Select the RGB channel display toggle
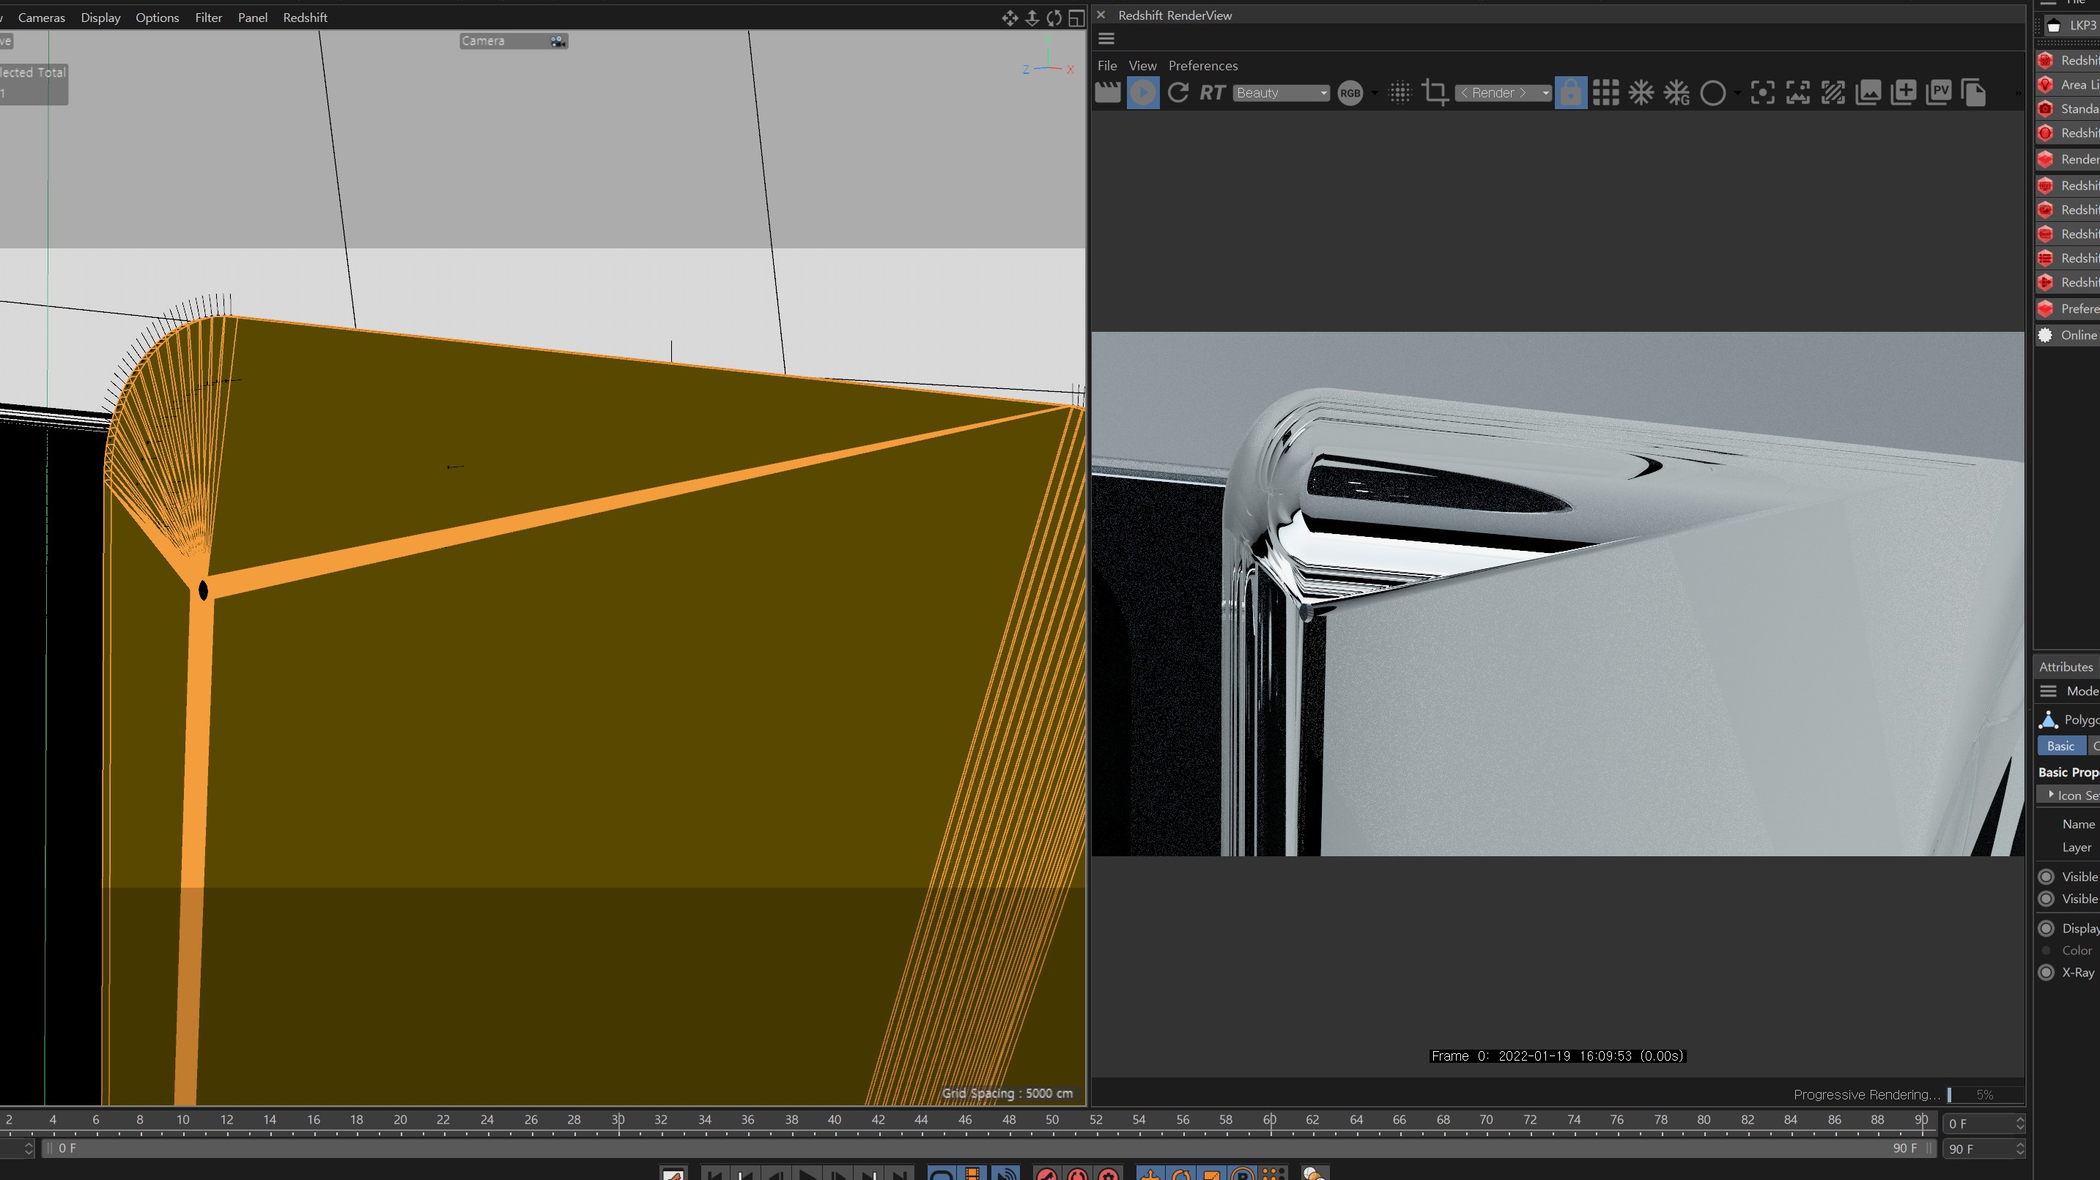 (x=1348, y=91)
